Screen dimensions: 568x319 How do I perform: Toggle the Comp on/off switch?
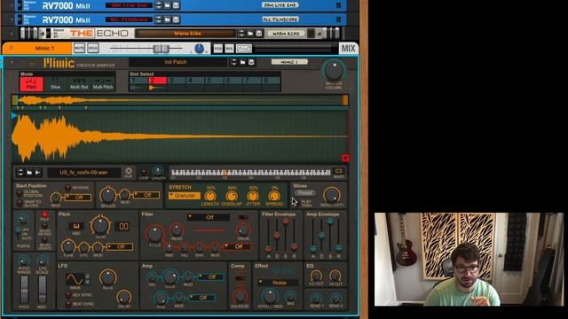[x=240, y=278]
